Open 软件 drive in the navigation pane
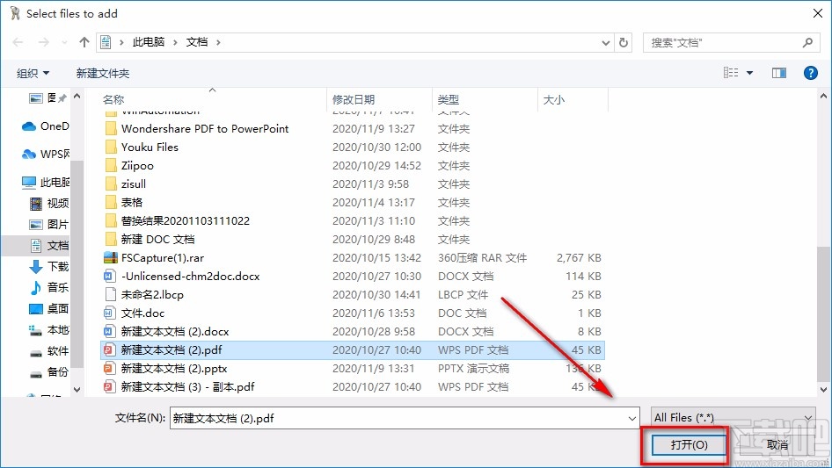The height and width of the screenshot is (468, 832). point(49,351)
